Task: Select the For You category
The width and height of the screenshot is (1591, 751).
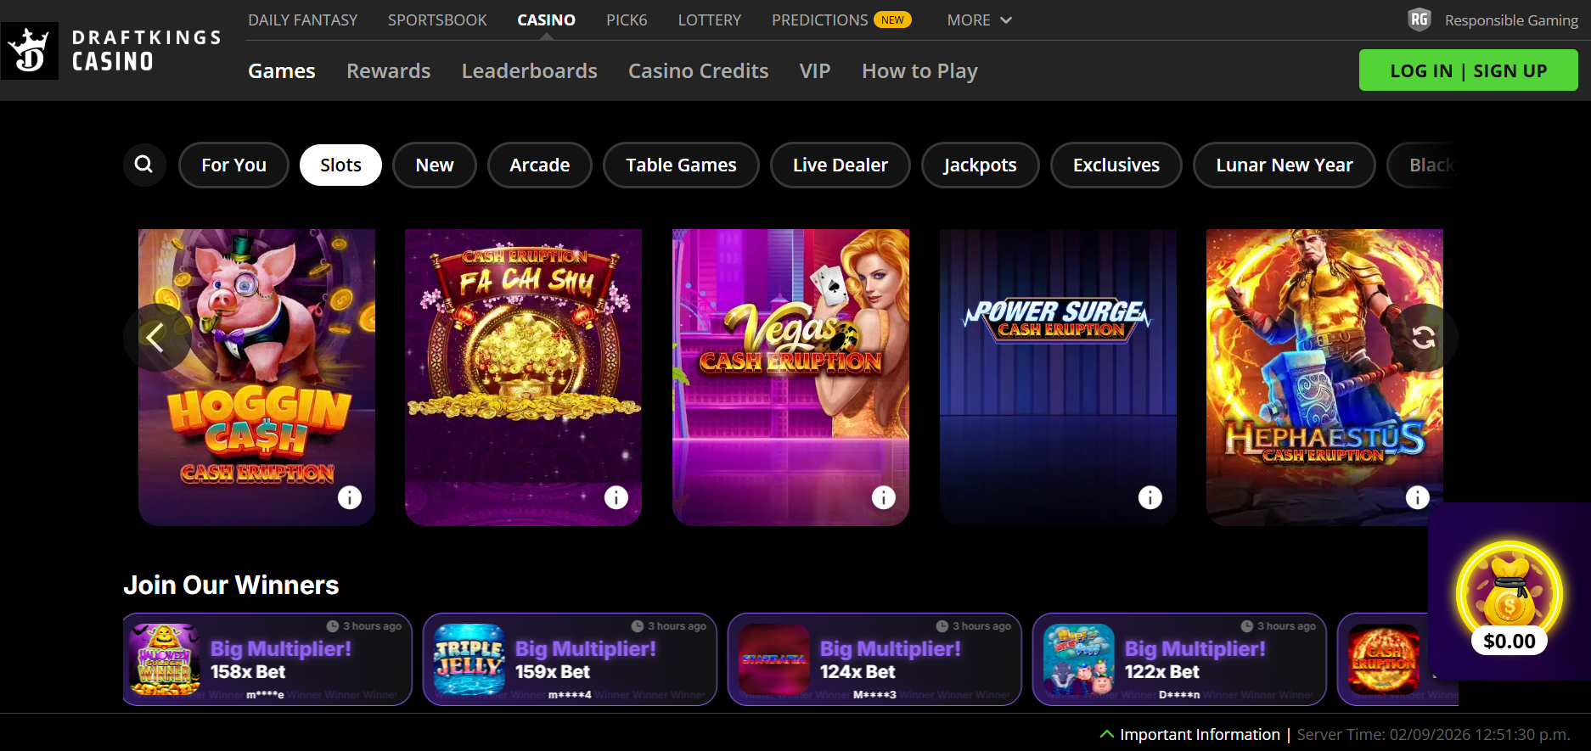Action: point(233,165)
